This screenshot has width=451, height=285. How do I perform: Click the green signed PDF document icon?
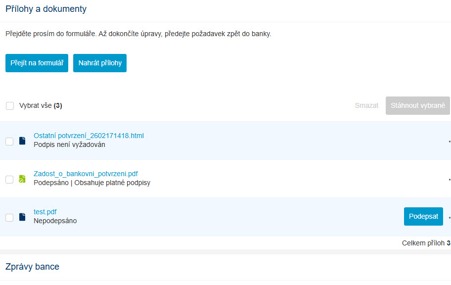(x=22, y=179)
